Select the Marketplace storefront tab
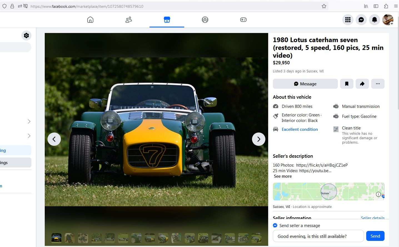The height and width of the screenshot is (247, 399). click(x=167, y=20)
